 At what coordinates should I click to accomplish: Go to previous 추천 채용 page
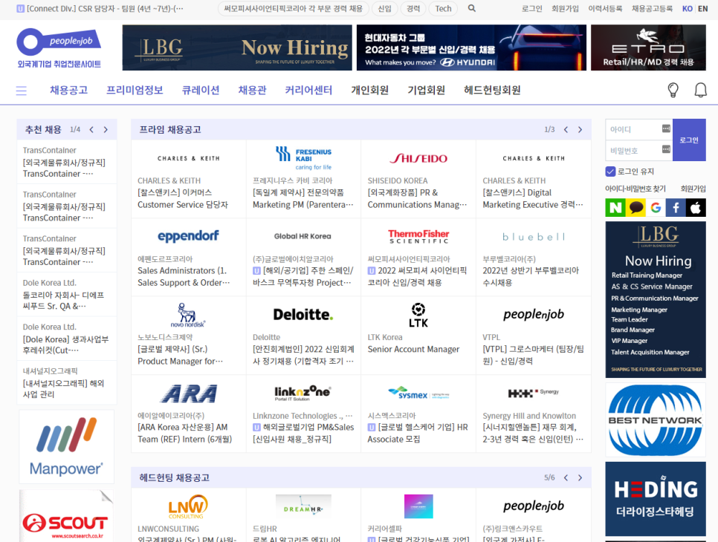(x=91, y=129)
